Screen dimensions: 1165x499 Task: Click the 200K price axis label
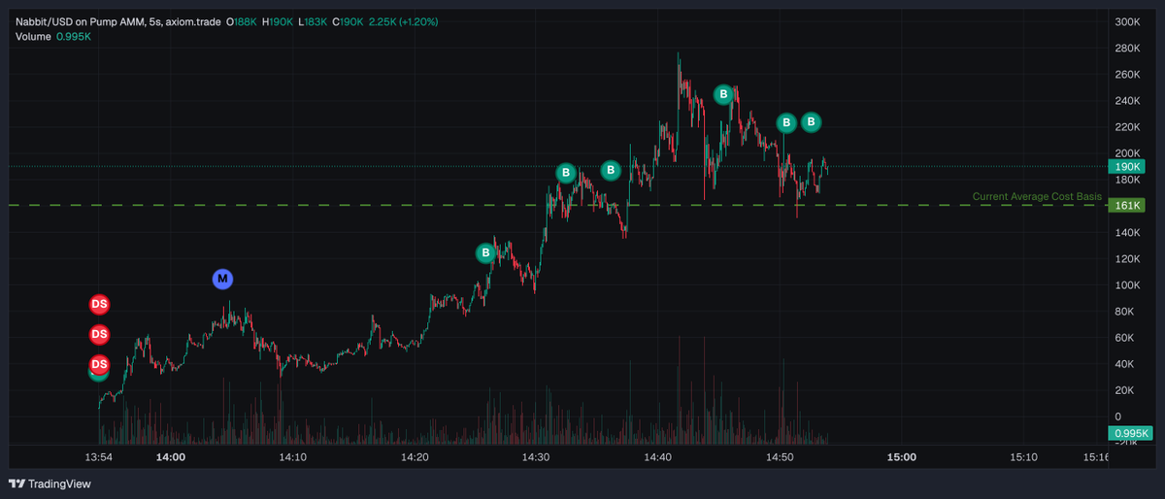tap(1129, 153)
